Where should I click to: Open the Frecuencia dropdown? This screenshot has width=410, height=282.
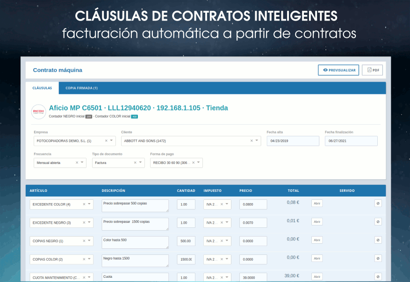(82, 162)
